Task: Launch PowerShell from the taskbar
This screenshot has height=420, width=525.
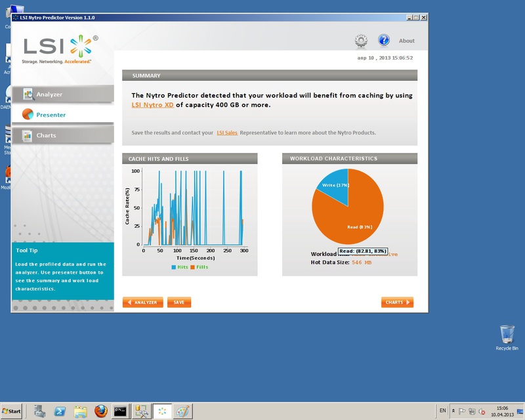Action: [x=60, y=411]
